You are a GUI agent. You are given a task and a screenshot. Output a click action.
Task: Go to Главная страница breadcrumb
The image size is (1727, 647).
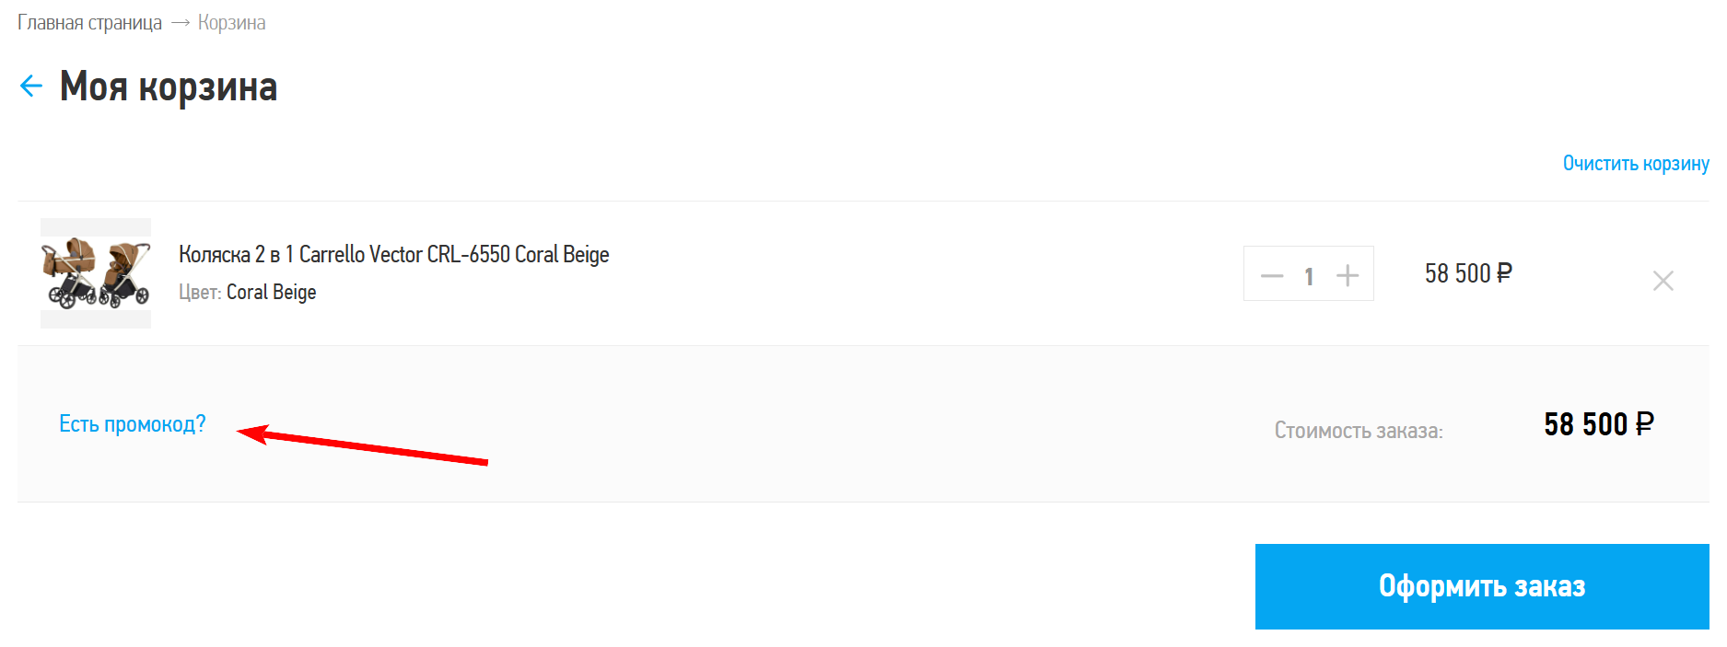(89, 23)
